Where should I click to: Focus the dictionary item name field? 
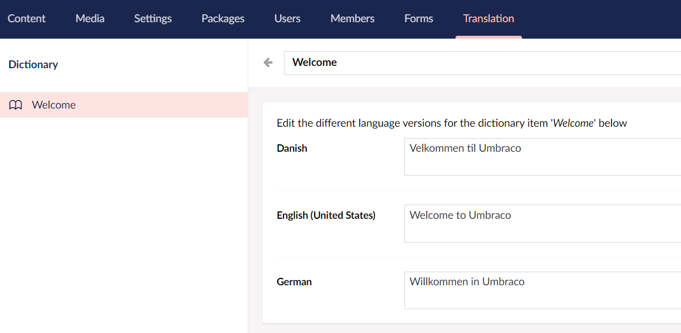pyautogui.click(x=483, y=63)
